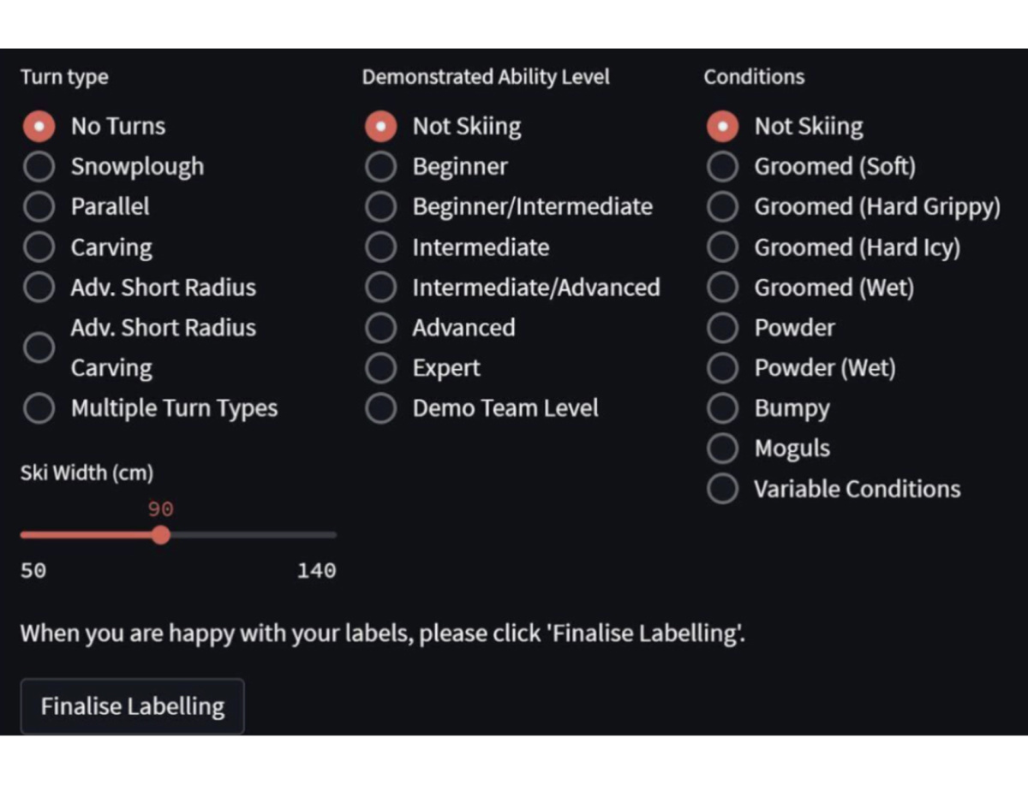Screen dimensions: 1028x785
Task: Choose Groomed (Hard Icy) conditions
Action: 722,247
